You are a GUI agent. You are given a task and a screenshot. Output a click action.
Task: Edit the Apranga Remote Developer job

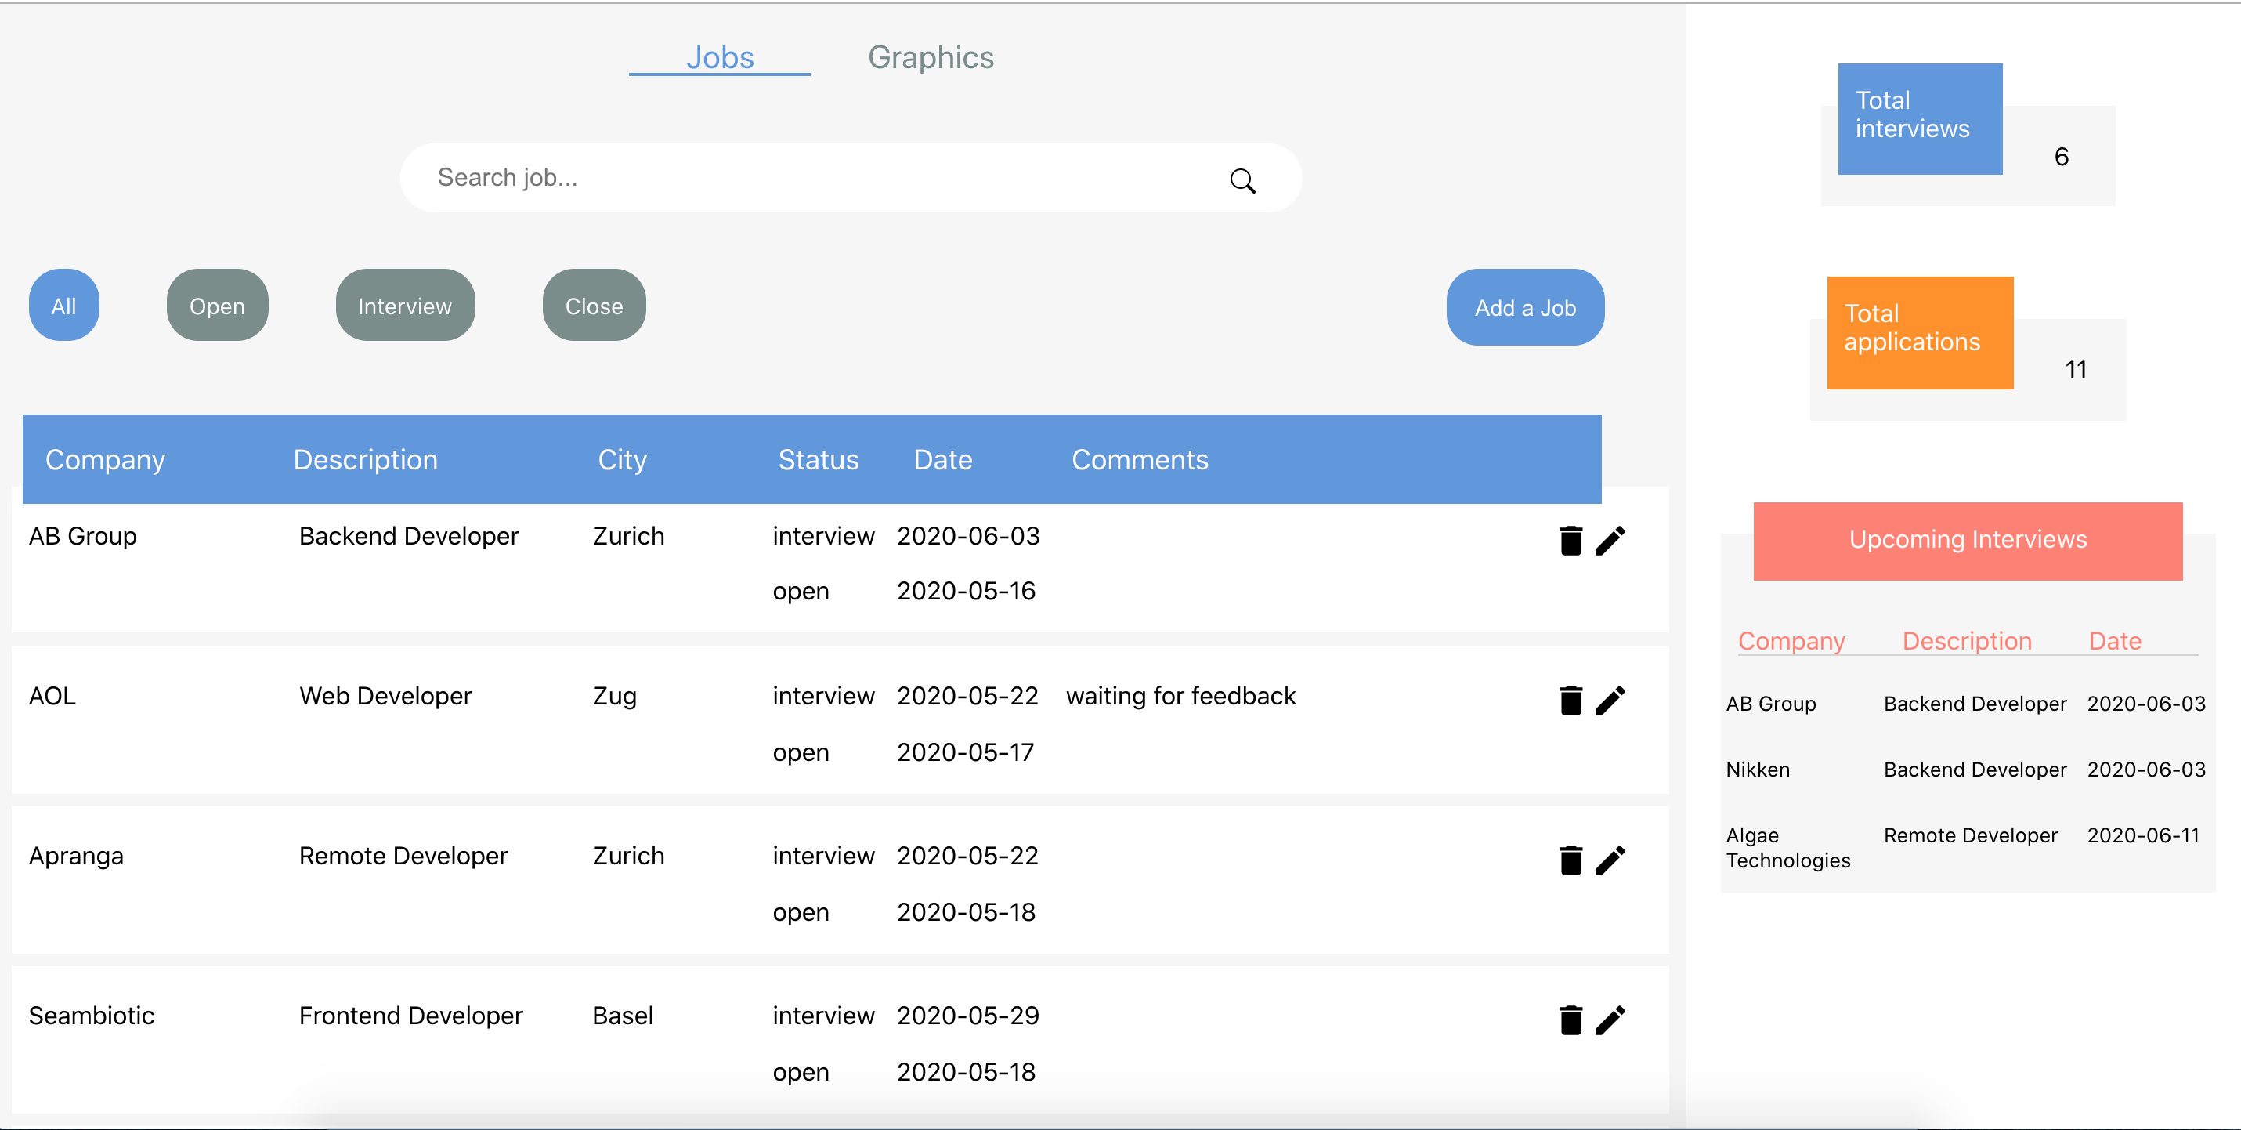[x=1610, y=861]
